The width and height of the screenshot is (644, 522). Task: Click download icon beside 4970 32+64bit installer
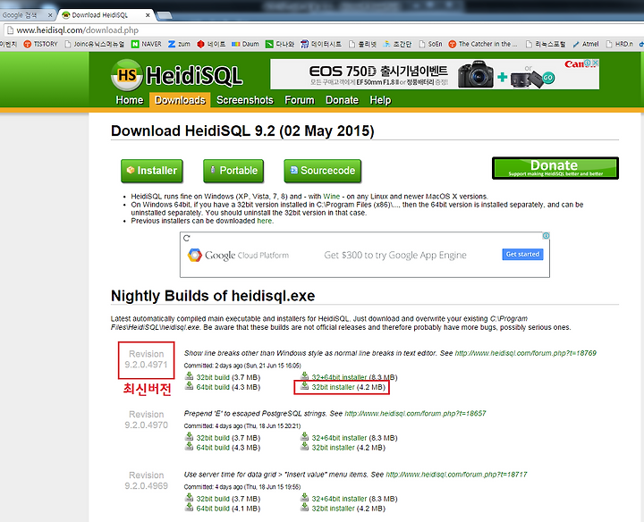pyautogui.click(x=304, y=437)
